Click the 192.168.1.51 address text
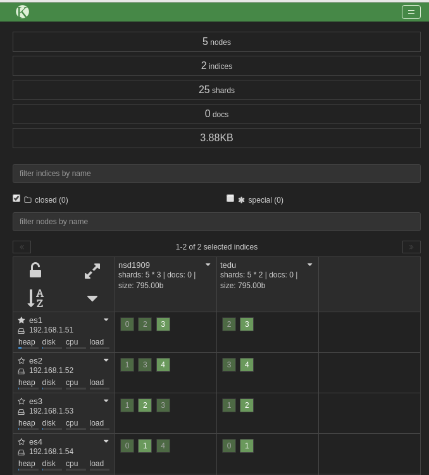Screen dimensions: 429x475 51,330
